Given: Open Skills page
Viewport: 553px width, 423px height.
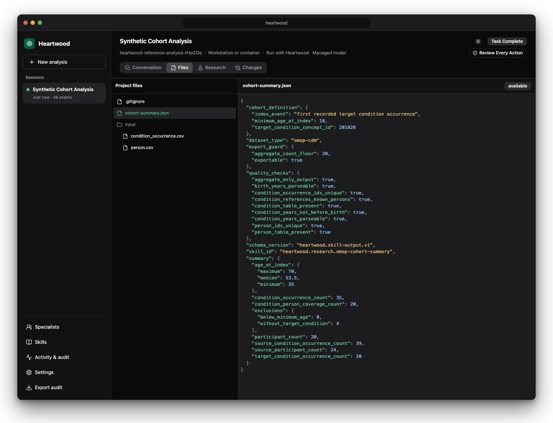Looking at the screenshot, I should 64,342.
